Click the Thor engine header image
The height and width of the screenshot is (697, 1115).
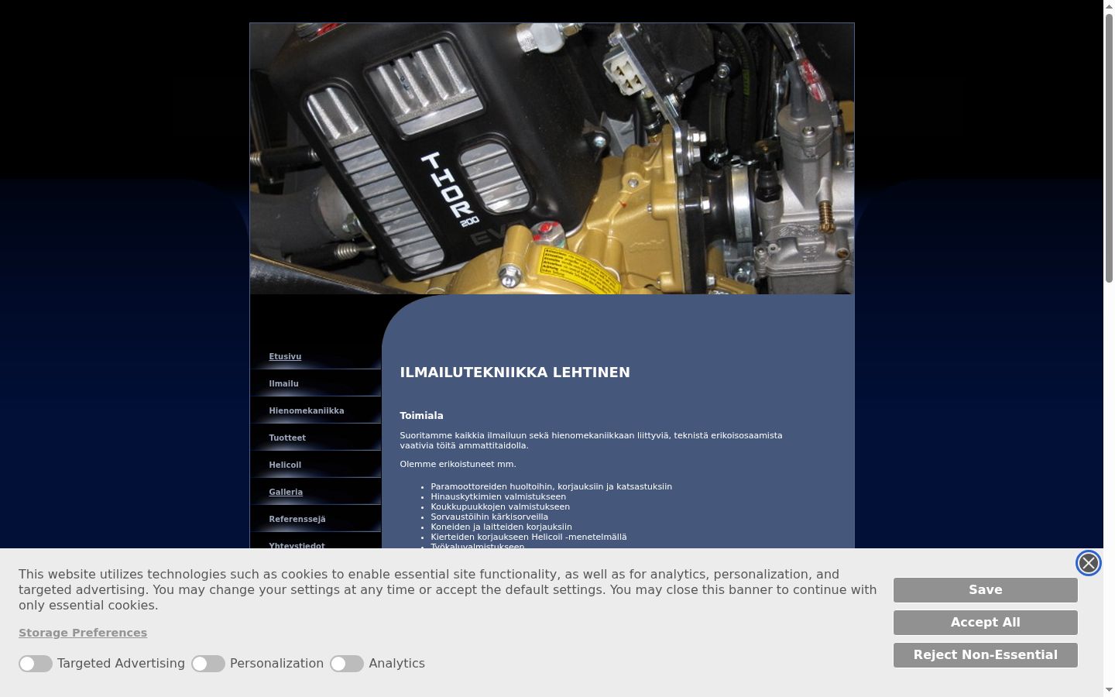point(552,159)
